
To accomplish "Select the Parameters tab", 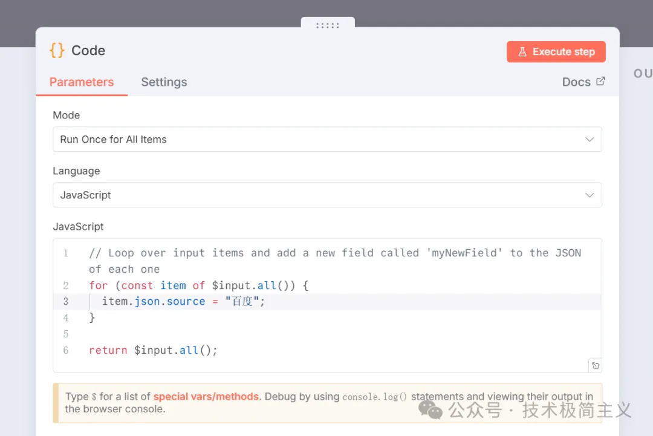I will [x=82, y=82].
